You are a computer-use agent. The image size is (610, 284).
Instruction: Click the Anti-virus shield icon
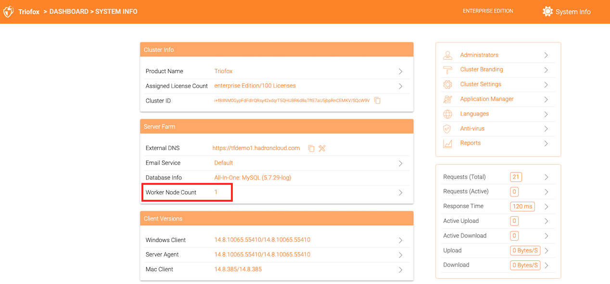[448, 129]
